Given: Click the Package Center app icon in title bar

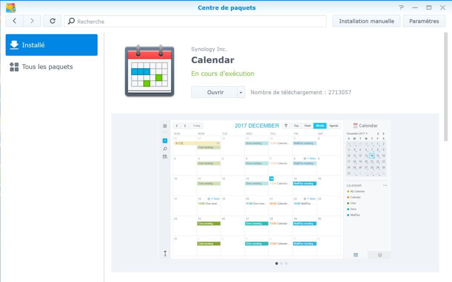Looking at the screenshot, I should pyautogui.click(x=11, y=8).
